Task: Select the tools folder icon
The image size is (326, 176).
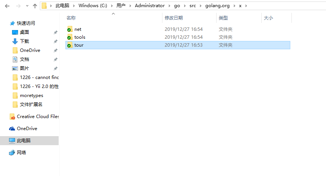Action: point(70,37)
